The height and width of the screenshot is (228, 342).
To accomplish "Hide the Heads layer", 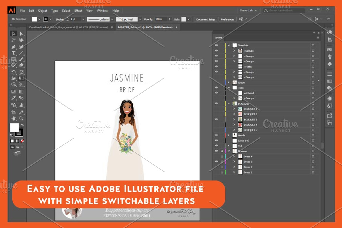I will tap(217, 135).
